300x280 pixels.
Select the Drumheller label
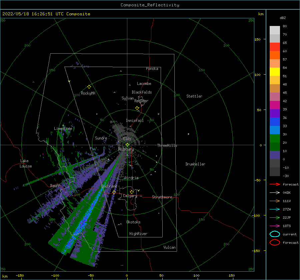click(195, 164)
